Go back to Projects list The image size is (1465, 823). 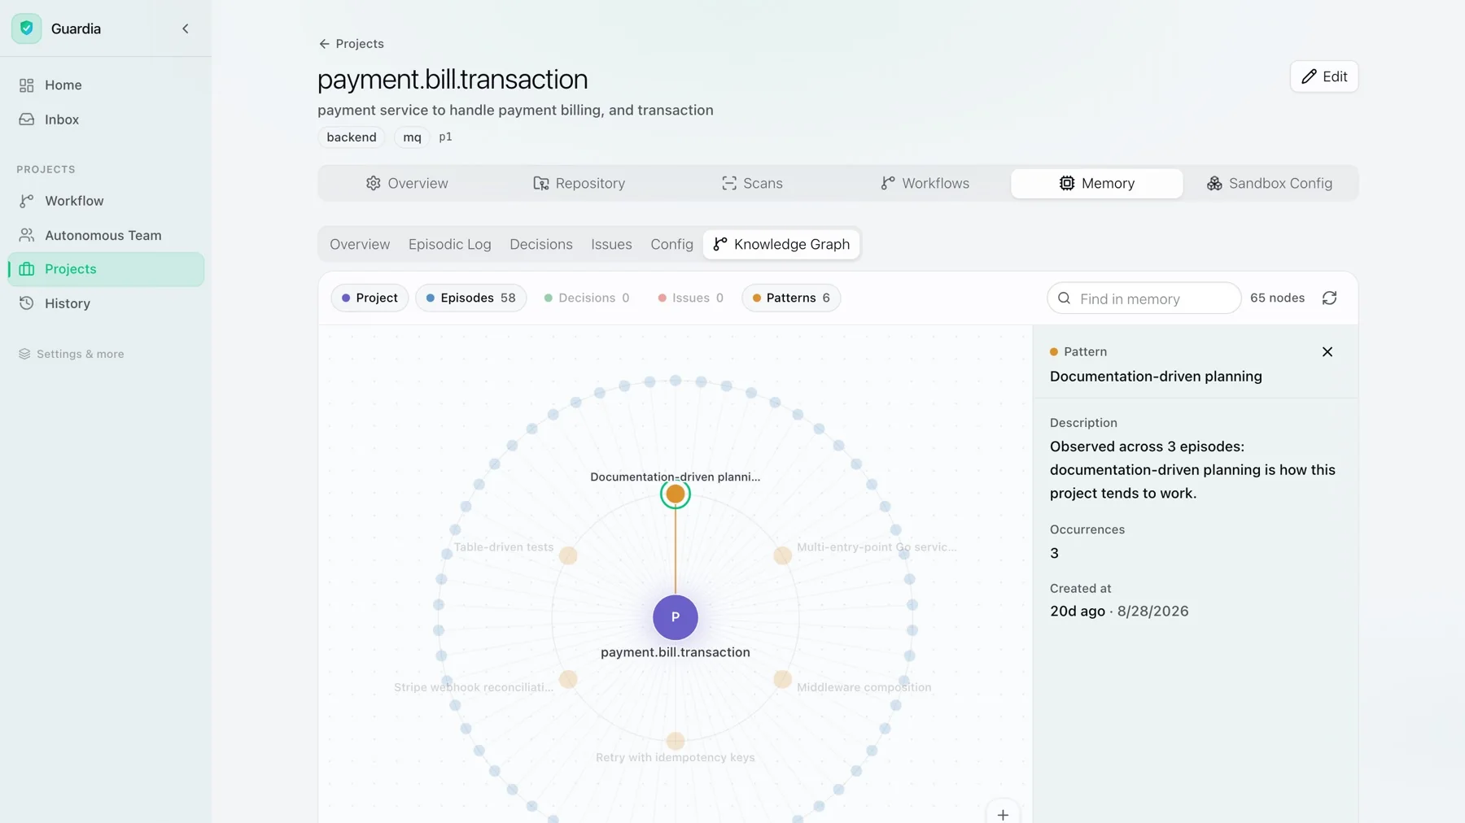click(x=351, y=44)
